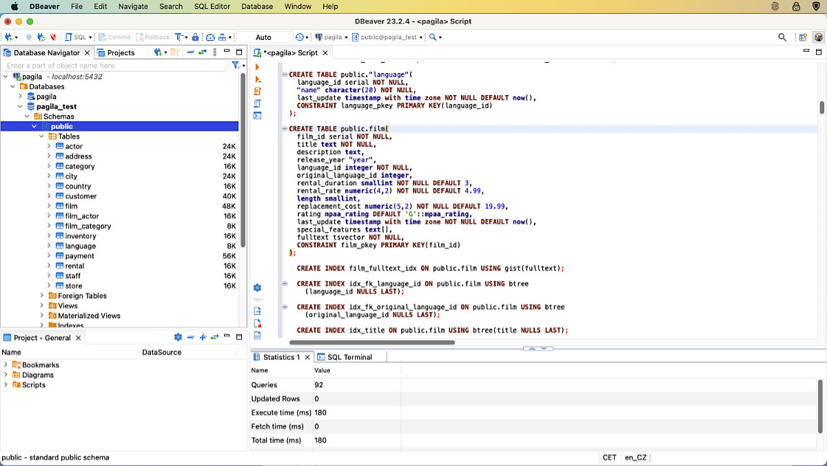Click execute statement in new tab icon
The image size is (827, 466).
258,79
